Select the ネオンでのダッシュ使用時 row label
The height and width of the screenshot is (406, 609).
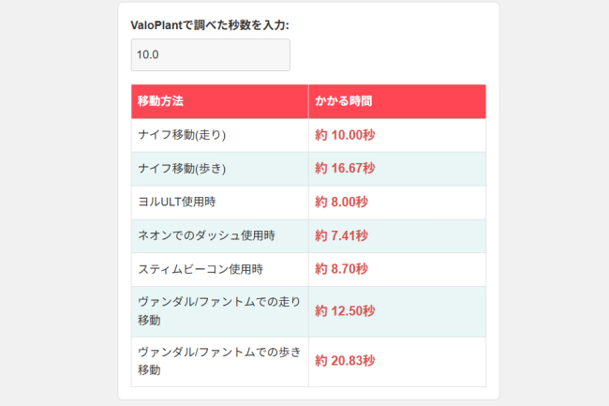tap(206, 235)
